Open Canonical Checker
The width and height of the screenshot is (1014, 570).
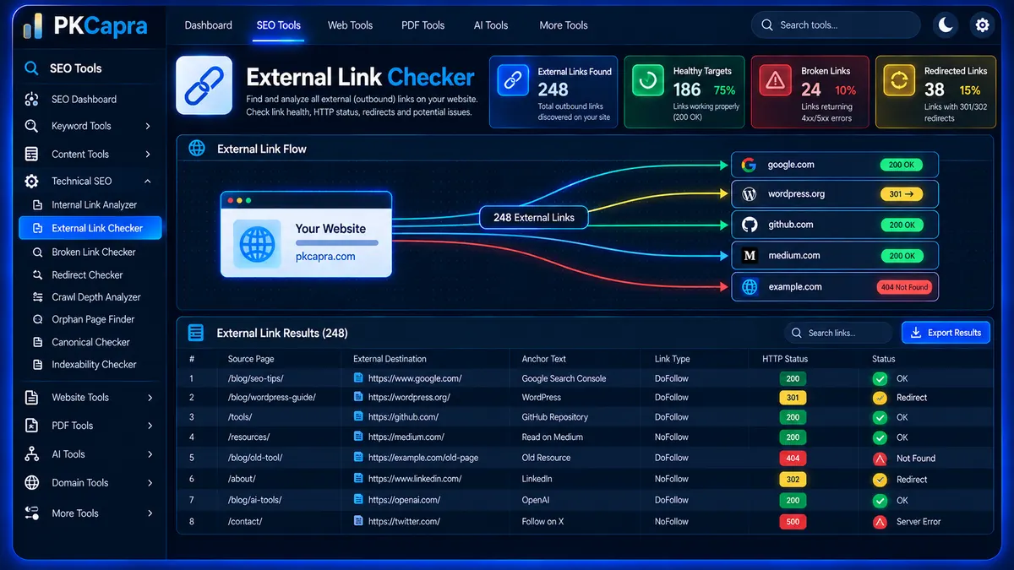click(90, 342)
